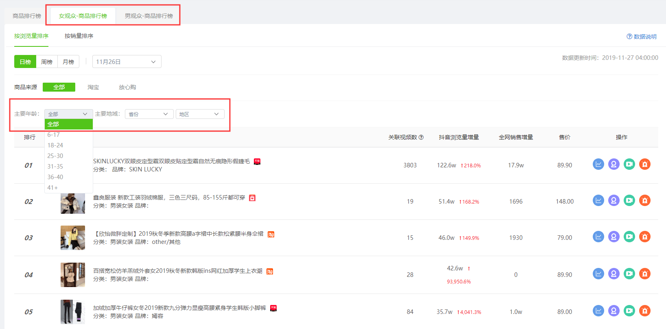
Task: Open the green video icon for rank 03
Action: click(x=629, y=237)
